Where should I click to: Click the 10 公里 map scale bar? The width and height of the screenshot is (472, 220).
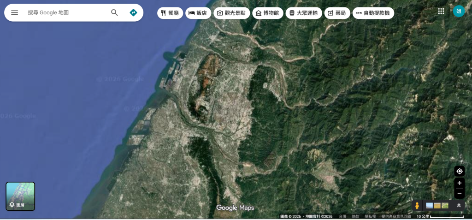pos(440,216)
